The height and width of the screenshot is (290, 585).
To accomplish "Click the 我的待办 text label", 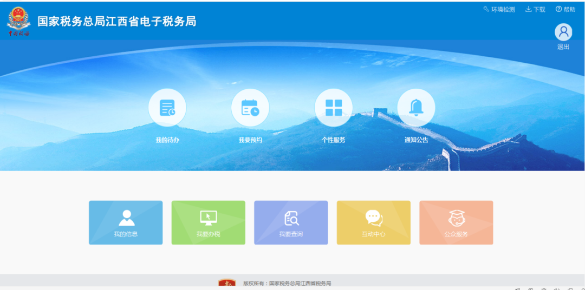I will (x=167, y=140).
